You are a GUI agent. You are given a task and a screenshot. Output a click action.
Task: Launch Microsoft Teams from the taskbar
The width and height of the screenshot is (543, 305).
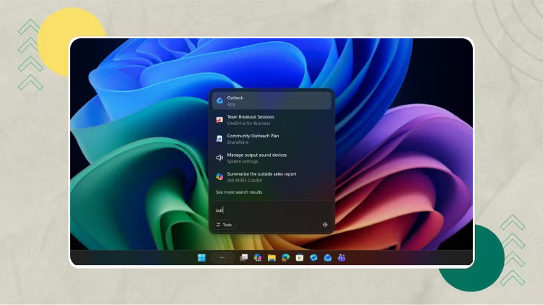click(341, 258)
